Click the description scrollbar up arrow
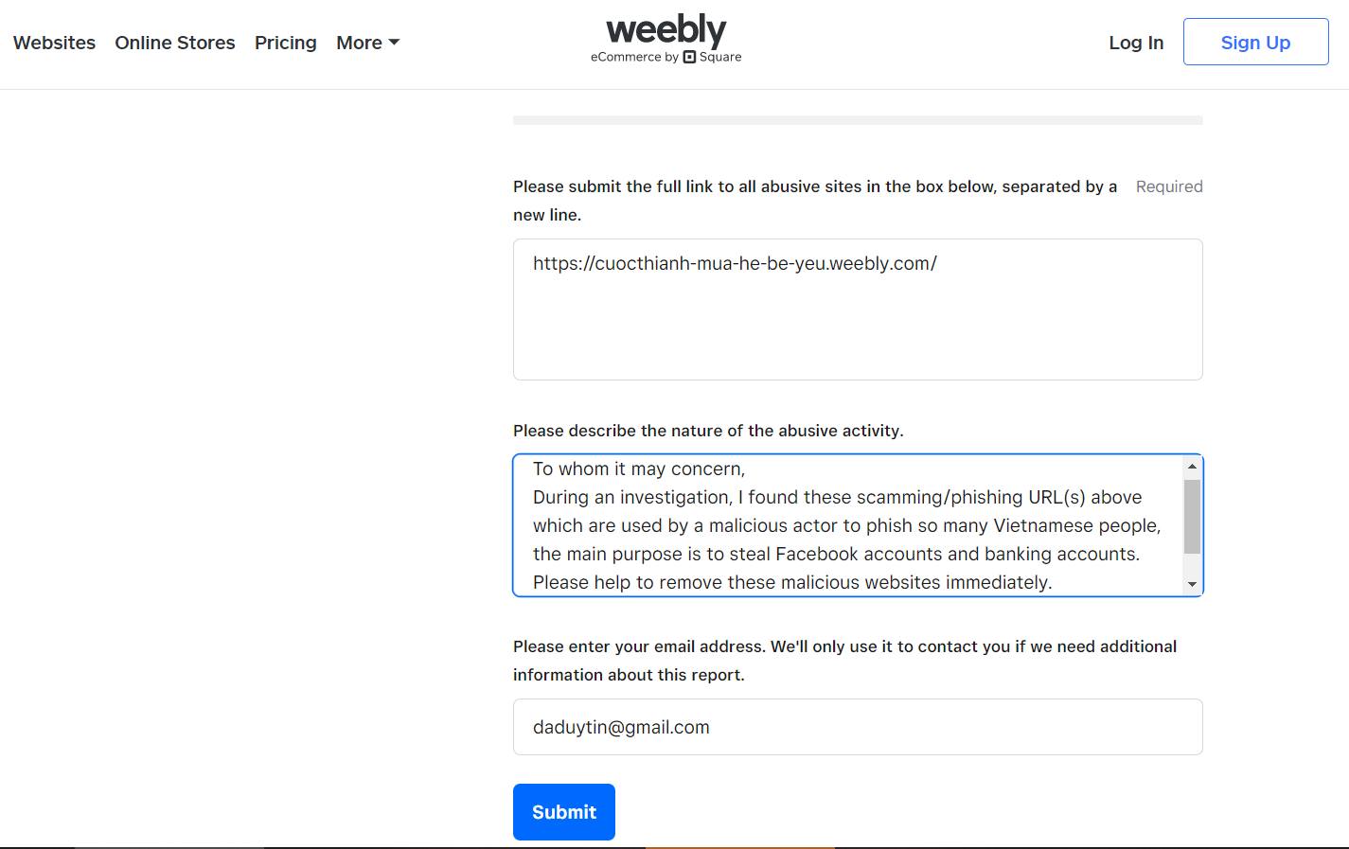 [1192, 466]
